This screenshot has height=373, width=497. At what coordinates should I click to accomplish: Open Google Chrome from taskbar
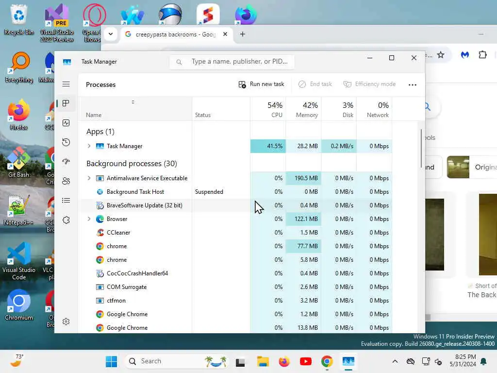pos(327,361)
